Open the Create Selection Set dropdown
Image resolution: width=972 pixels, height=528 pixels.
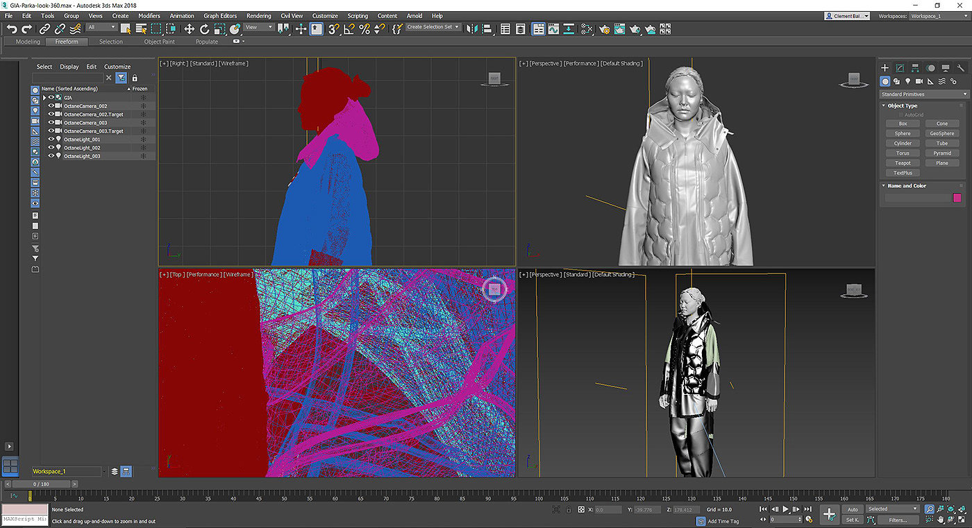click(x=433, y=27)
